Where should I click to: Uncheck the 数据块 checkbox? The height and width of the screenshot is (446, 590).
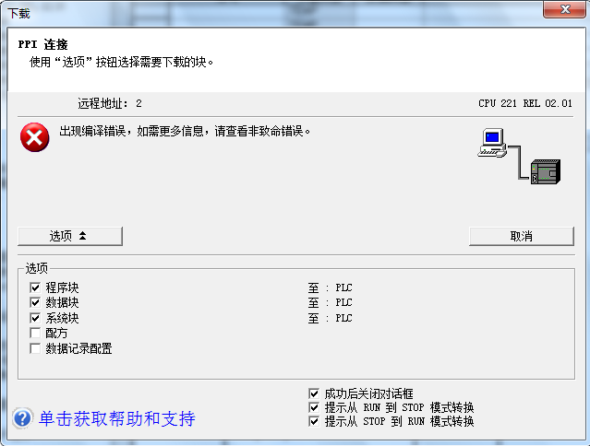click(x=36, y=302)
